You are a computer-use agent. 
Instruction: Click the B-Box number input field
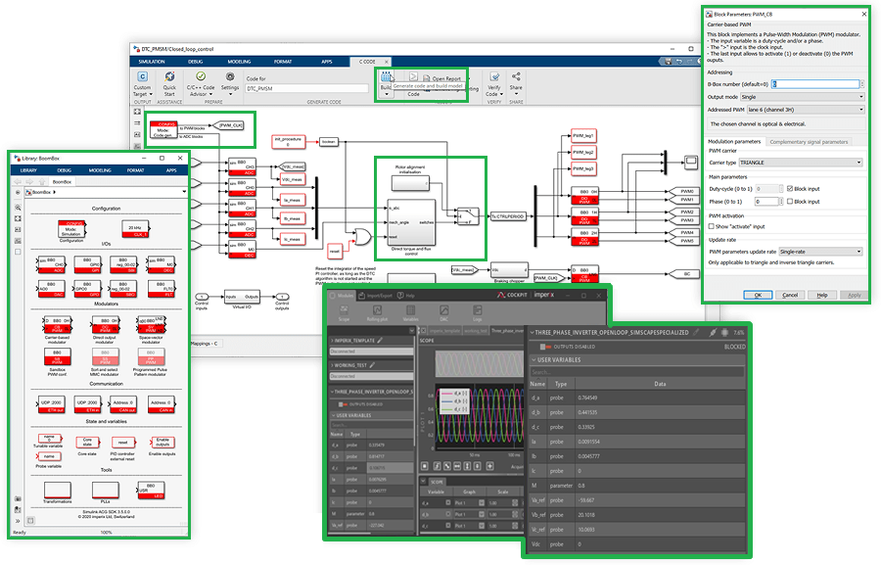coord(815,84)
